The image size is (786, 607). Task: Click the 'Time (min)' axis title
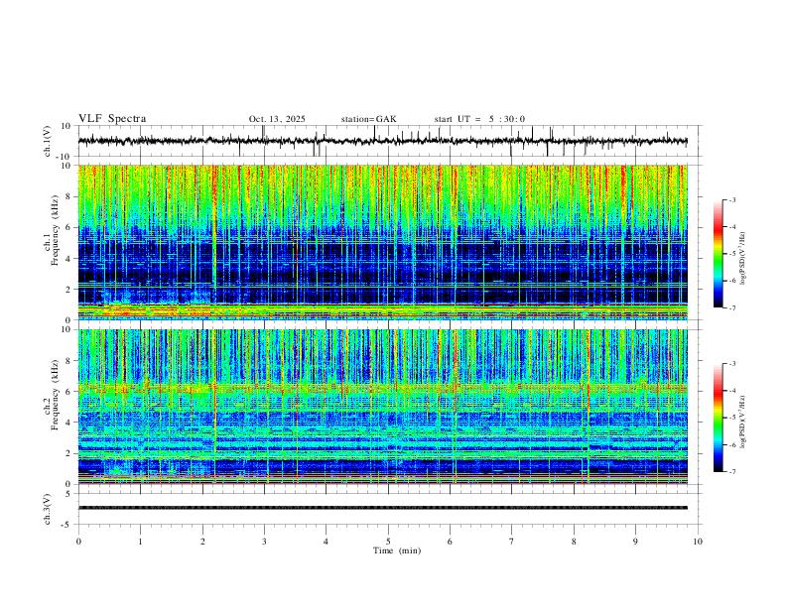(x=397, y=550)
